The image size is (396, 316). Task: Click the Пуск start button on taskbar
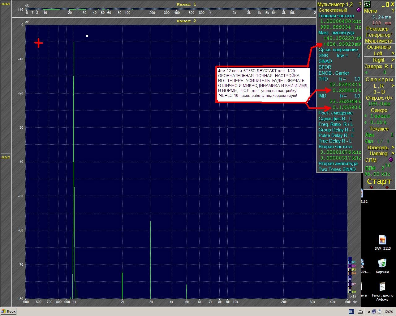(x=8, y=311)
